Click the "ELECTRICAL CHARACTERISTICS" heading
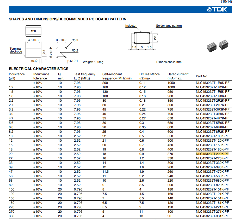This screenshot has height=220, width=241. [39, 69]
